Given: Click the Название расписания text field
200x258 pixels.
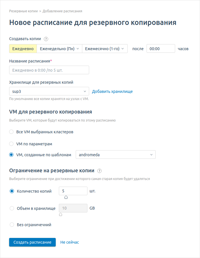Looking at the screenshot, I should point(49,70).
